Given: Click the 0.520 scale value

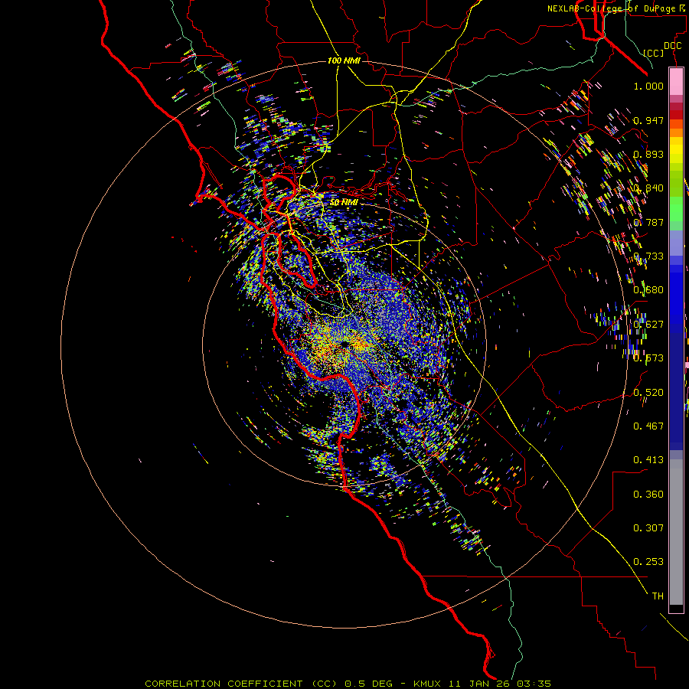Looking at the screenshot, I should pyautogui.click(x=648, y=393).
